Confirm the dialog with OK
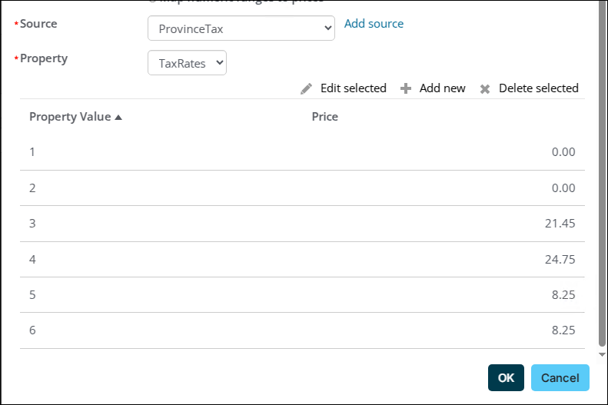 click(x=506, y=377)
